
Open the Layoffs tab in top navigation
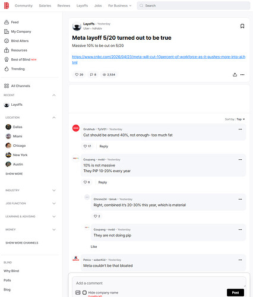tap(82, 6)
